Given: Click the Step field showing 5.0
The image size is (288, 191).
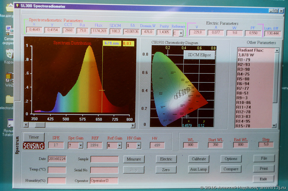Looking at the screenshot, I should 266,145.
